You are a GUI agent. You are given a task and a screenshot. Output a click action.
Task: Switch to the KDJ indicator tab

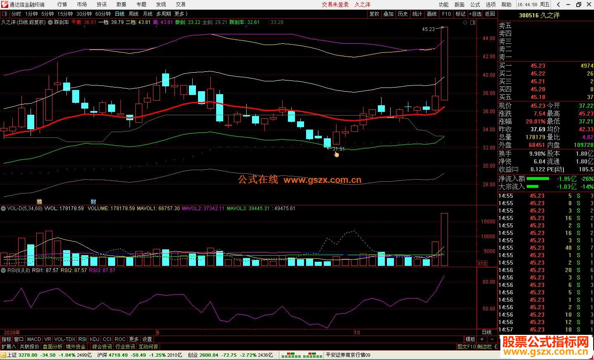pos(95,339)
